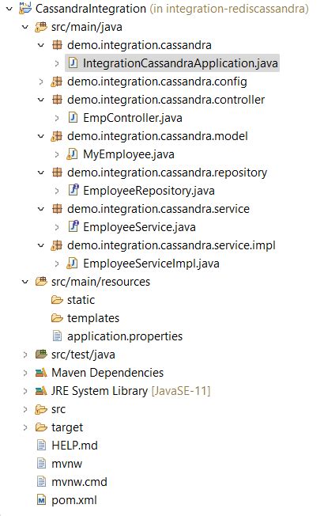Screen dimensions: 324x516
Task: Click the demo.integration.cassandra.service package icon
Action: (57, 209)
